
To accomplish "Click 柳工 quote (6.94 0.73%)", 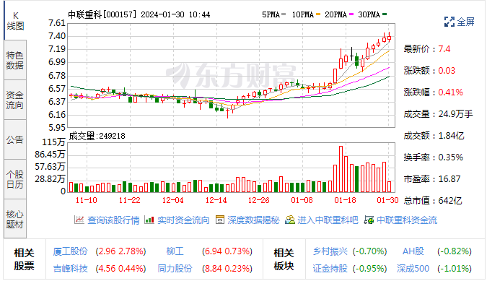I will [x=227, y=251].
